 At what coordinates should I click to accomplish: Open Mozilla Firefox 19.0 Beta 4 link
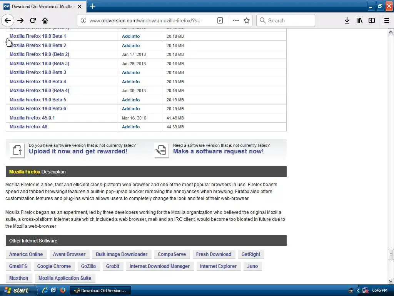[x=38, y=82]
